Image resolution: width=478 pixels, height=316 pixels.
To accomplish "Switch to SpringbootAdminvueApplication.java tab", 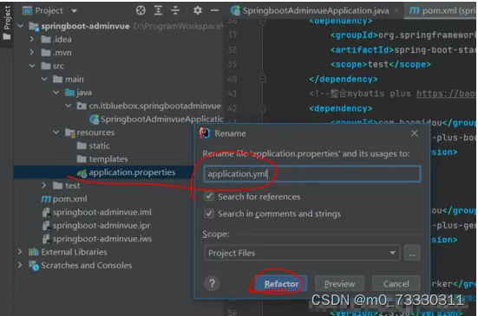I will (315, 11).
